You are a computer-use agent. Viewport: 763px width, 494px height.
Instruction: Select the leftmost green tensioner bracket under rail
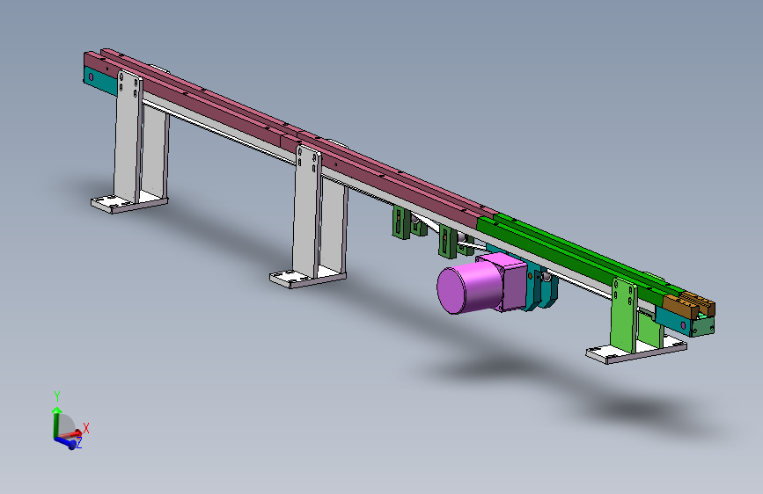click(x=401, y=222)
